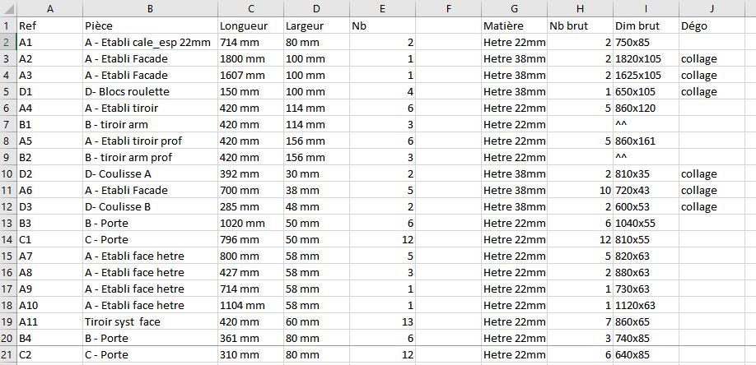Click the '1800 mm' length cell
The height and width of the screenshot is (365, 756).
coord(250,58)
